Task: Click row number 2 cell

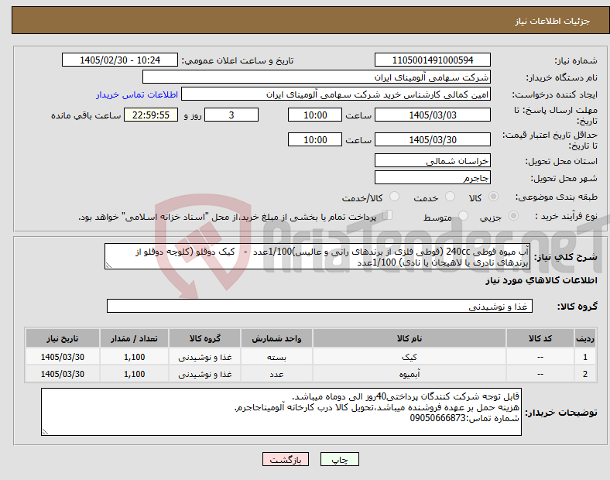Action: pyautogui.click(x=584, y=374)
